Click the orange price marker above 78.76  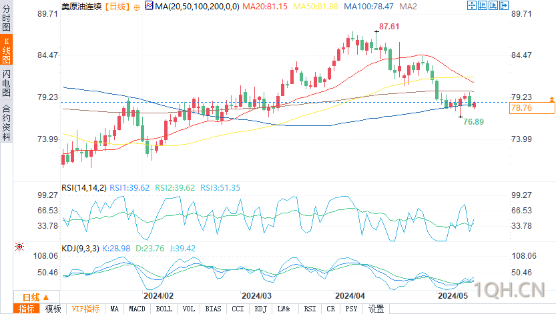pyautogui.click(x=552, y=99)
